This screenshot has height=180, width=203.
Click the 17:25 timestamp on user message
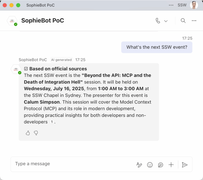(x=187, y=38)
